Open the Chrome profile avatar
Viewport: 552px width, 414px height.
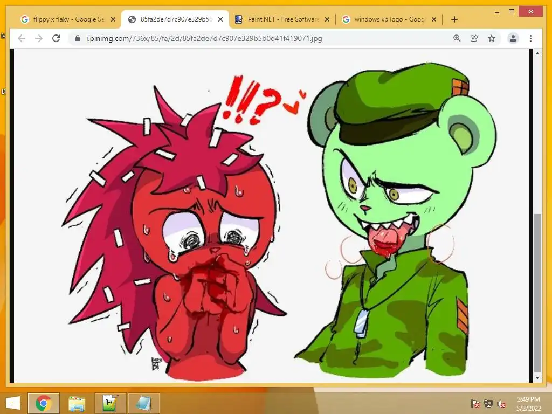pyautogui.click(x=513, y=38)
